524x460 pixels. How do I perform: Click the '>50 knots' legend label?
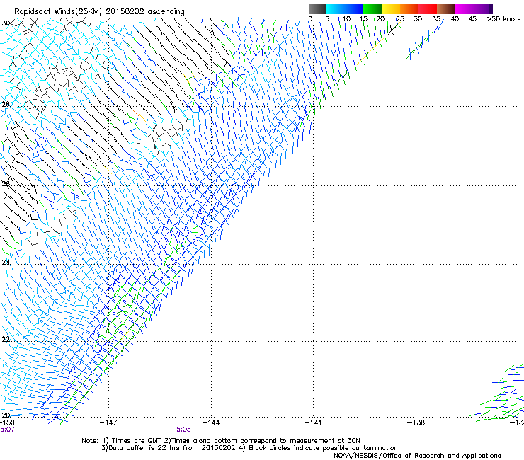pos(503,19)
